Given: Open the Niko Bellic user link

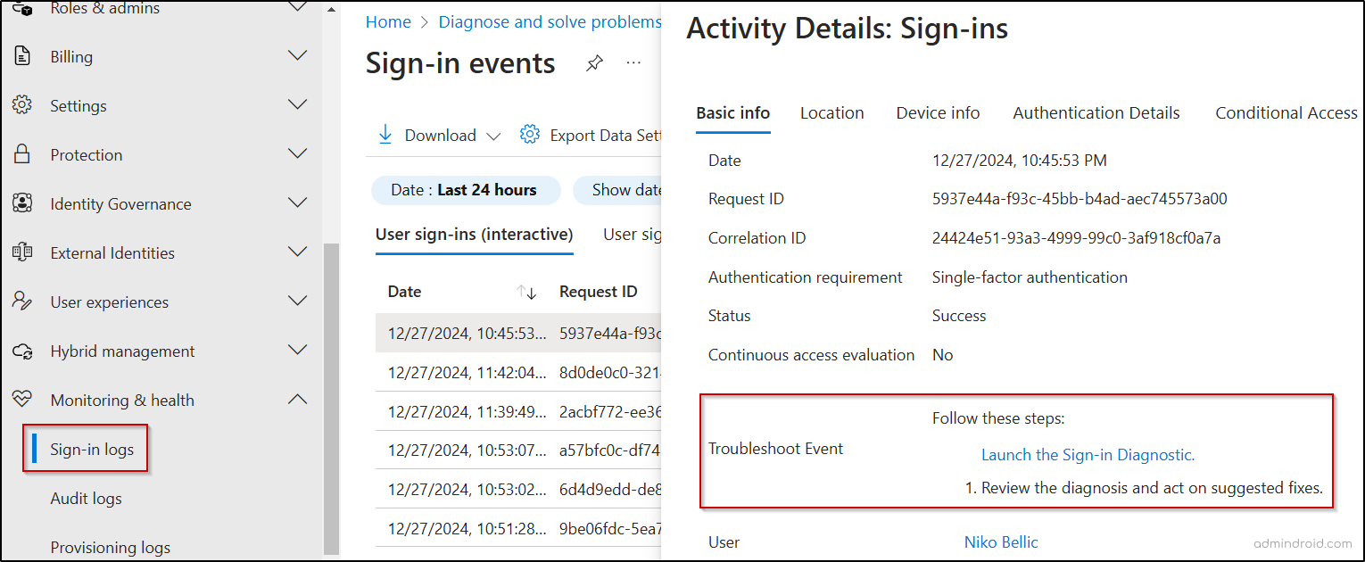Looking at the screenshot, I should click(1000, 541).
